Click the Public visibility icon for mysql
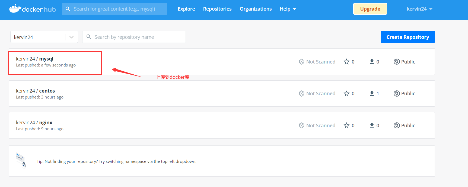 tap(397, 62)
